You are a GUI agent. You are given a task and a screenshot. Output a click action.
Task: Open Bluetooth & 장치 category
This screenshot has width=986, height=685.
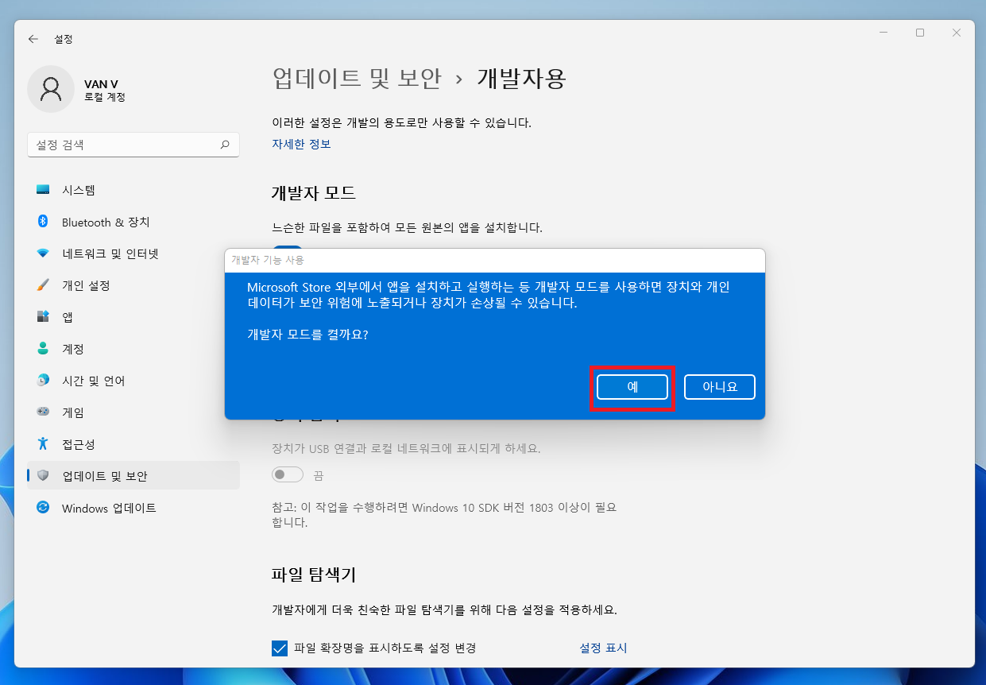point(133,222)
